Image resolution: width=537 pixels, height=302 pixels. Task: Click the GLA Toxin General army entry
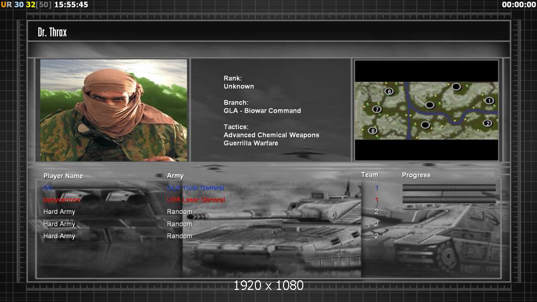click(195, 188)
